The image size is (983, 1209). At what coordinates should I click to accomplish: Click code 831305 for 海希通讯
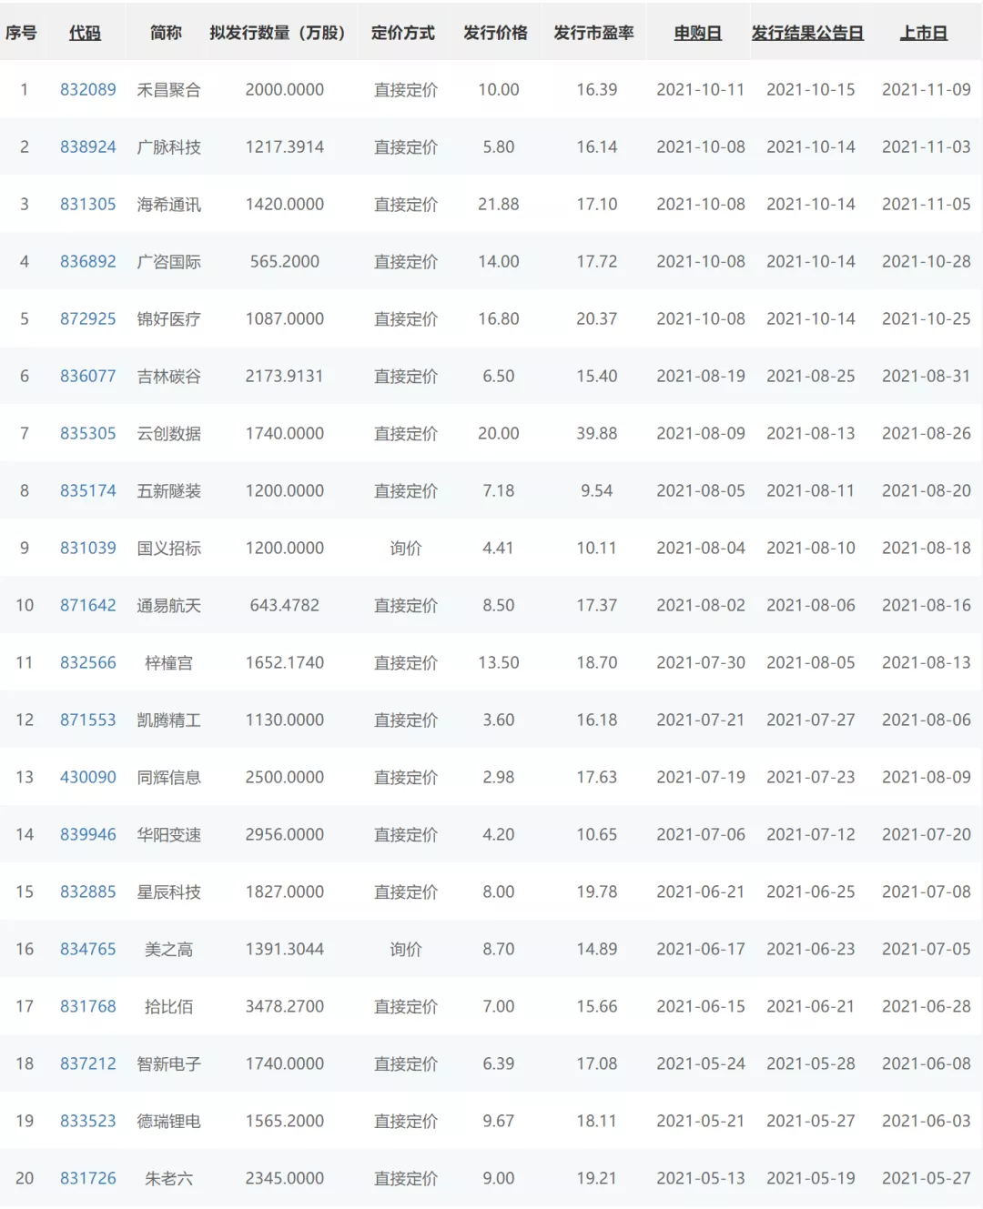tap(88, 205)
